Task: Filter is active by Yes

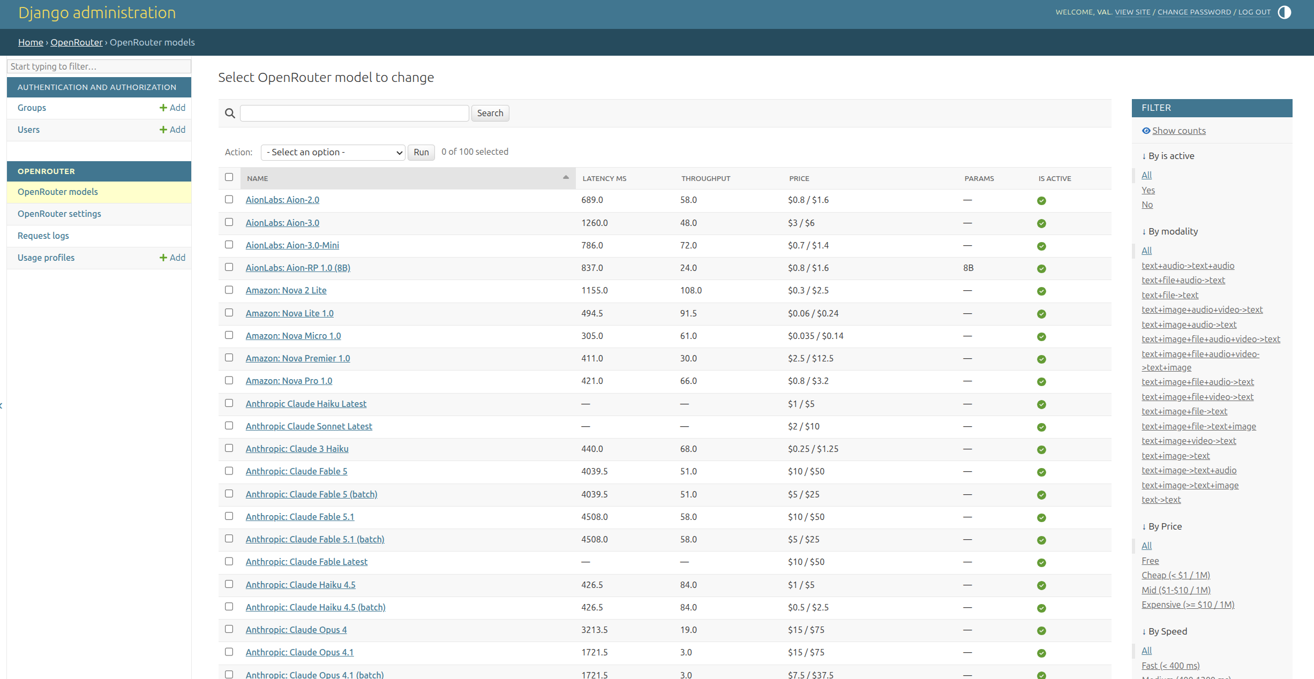Action: point(1148,190)
